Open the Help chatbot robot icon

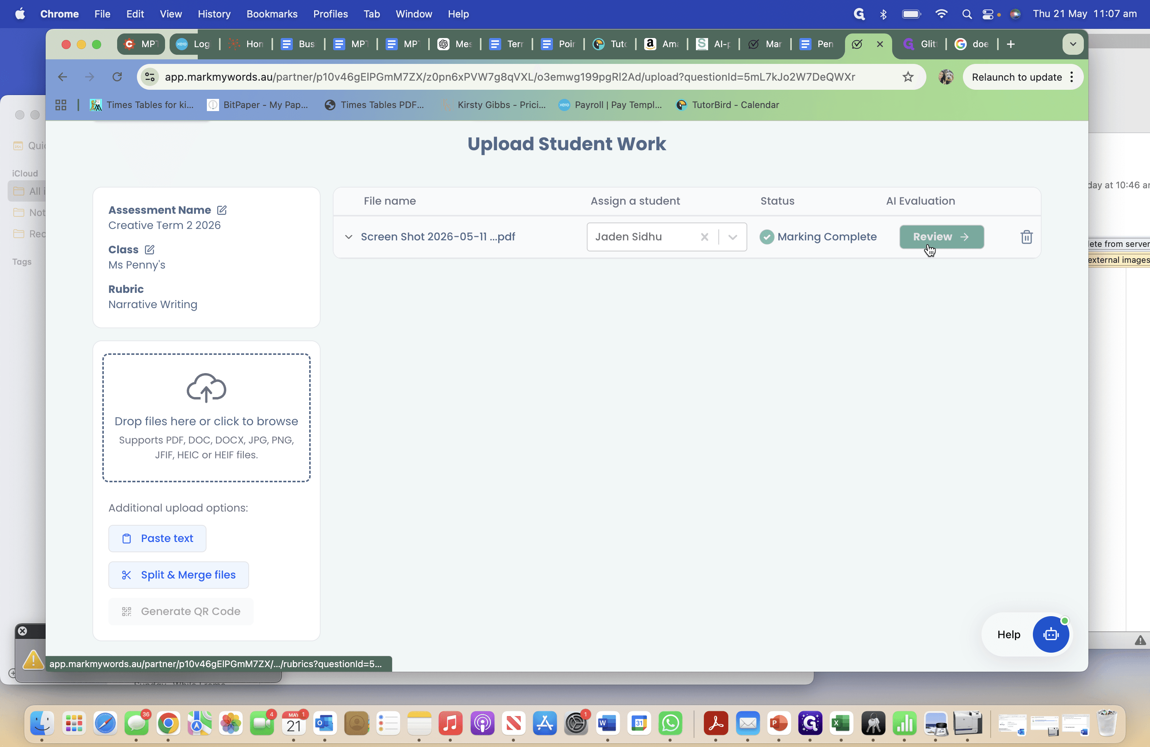point(1050,634)
